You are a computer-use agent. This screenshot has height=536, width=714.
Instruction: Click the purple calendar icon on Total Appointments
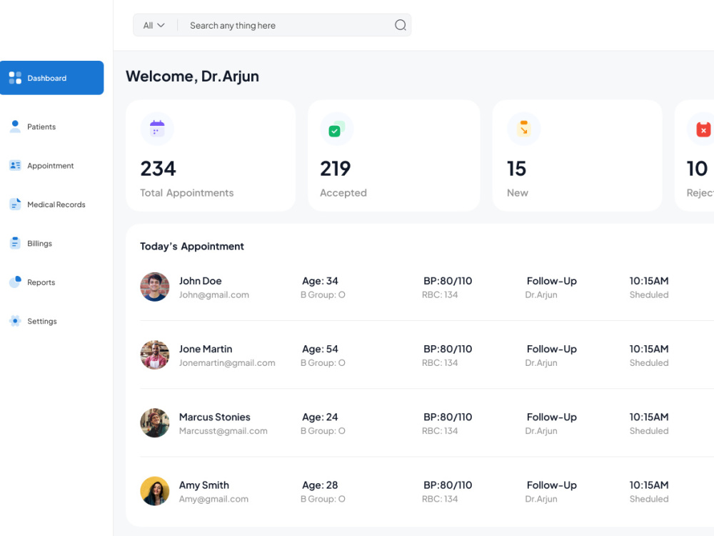(157, 129)
